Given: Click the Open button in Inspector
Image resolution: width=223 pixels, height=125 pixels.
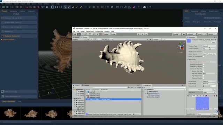Looking at the screenshot, I should pos(214,42).
